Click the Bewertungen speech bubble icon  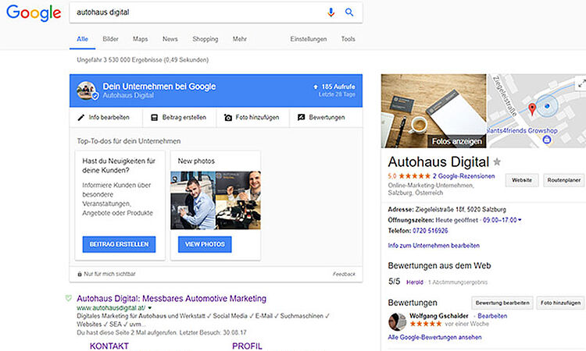pos(301,118)
